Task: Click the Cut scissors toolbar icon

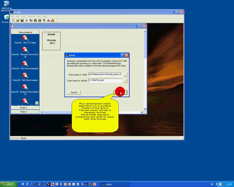Action: pyautogui.click(x=27, y=21)
